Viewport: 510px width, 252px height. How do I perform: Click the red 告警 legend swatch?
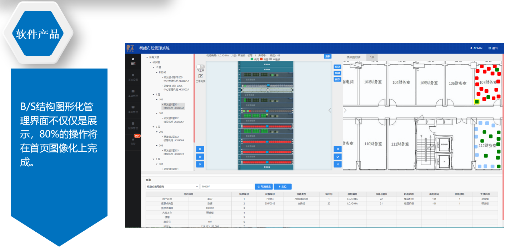pos(261,59)
